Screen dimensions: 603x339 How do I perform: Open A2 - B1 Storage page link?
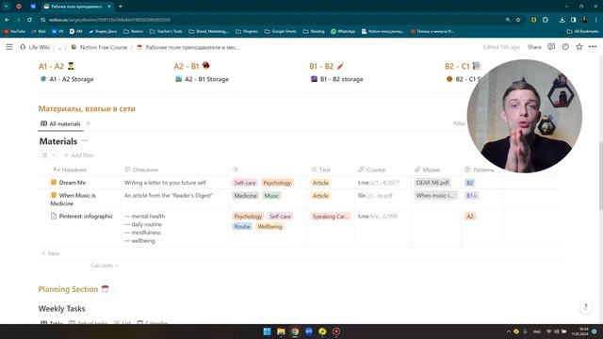click(x=202, y=79)
